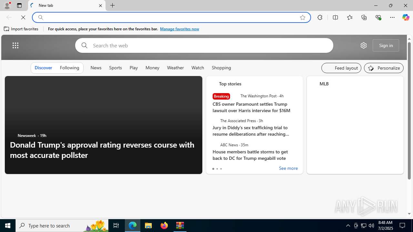
Task: Open Jury in Diddy's trial story
Action: (x=251, y=131)
